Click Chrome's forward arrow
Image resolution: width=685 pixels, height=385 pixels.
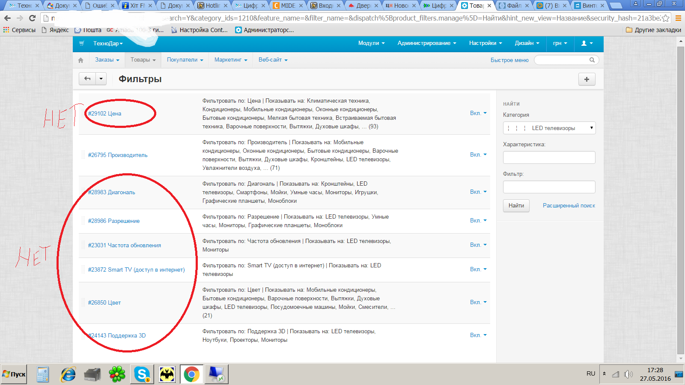20,18
